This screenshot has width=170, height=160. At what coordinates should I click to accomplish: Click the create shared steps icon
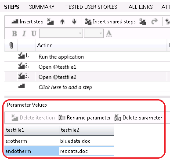click(143, 22)
